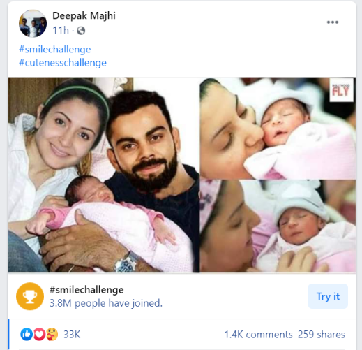Image resolution: width=362 pixels, height=350 pixels.
Task: View the 33K reactions count
Action: point(72,335)
